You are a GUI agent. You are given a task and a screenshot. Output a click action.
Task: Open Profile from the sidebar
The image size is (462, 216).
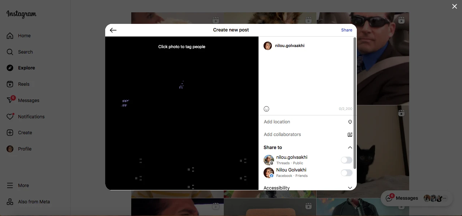click(x=35, y=149)
